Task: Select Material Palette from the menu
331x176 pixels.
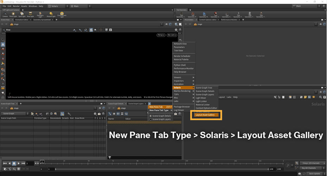Action: point(181,60)
